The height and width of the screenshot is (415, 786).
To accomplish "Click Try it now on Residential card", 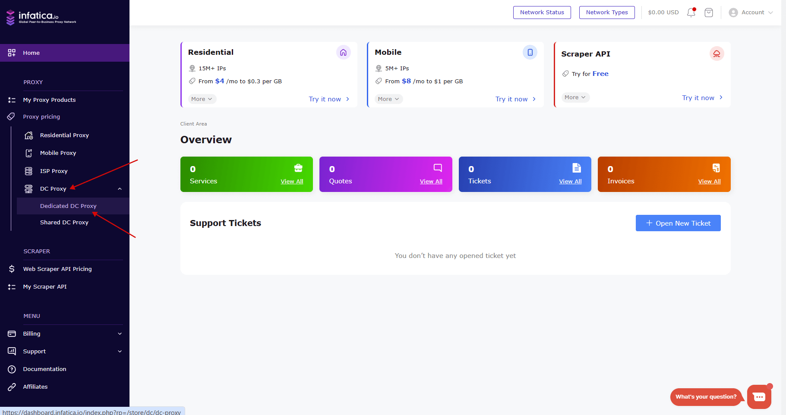I will pos(329,99).
